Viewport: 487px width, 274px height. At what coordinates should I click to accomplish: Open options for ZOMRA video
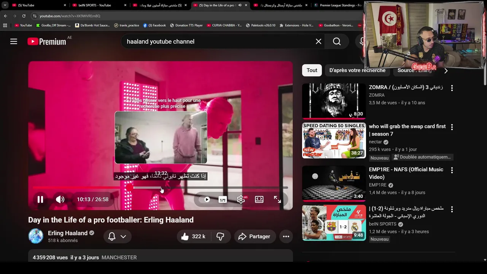point(452,88)
